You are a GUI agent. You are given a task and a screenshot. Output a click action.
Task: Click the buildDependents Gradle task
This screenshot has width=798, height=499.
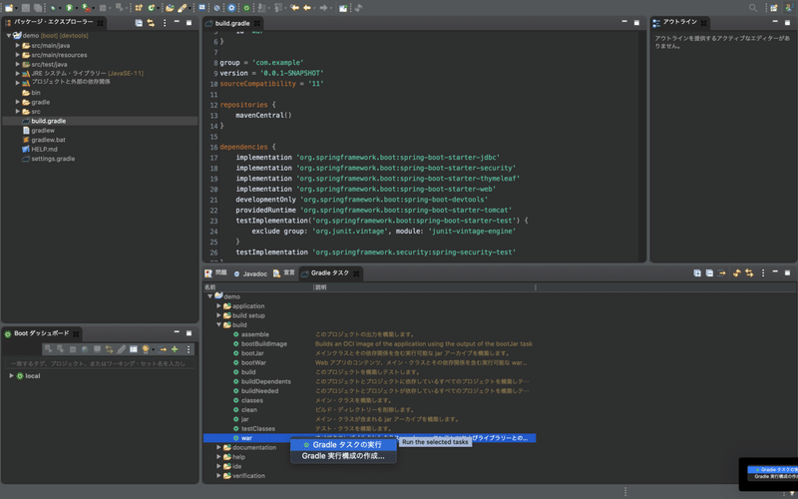click(266, 381)
